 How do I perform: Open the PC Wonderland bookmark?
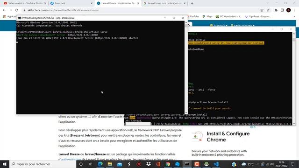tap(228, 17)
